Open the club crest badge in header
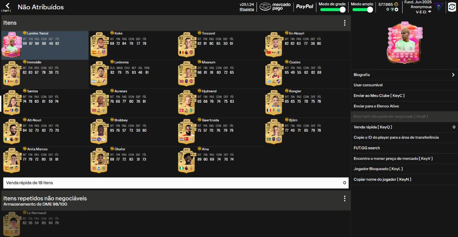Viewport: 458px width, 237px height. point(439,6)
